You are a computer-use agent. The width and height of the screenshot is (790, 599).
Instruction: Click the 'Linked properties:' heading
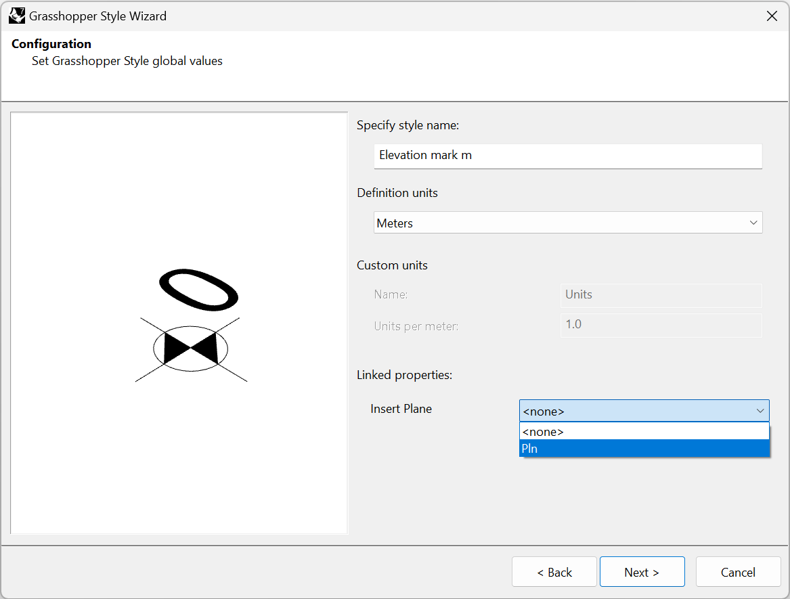(404, 375)
